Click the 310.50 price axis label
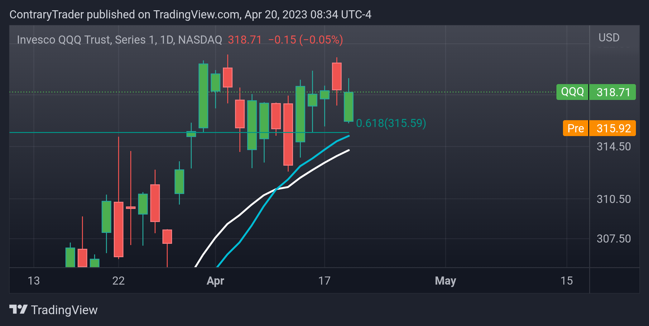This screenshot has height=326, width=649. click(x=613, y=199)
